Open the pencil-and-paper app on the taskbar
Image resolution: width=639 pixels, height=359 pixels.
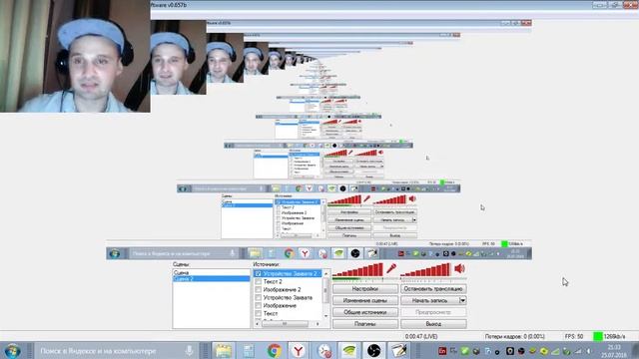398,350
